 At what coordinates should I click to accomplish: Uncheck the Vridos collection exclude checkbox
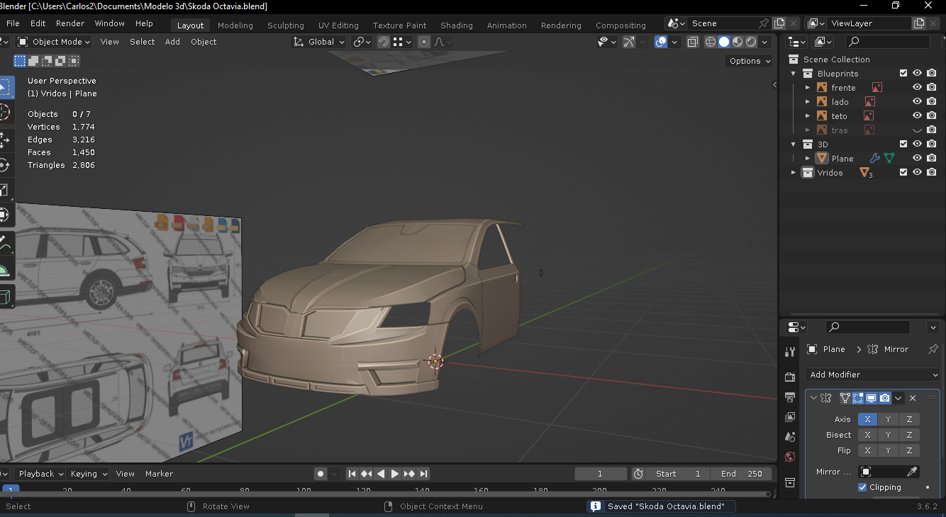(903, 173)
